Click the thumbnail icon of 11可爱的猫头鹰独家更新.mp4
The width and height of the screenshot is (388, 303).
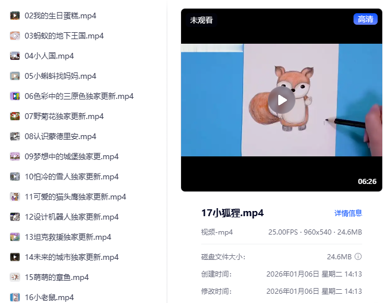(15, 197)
